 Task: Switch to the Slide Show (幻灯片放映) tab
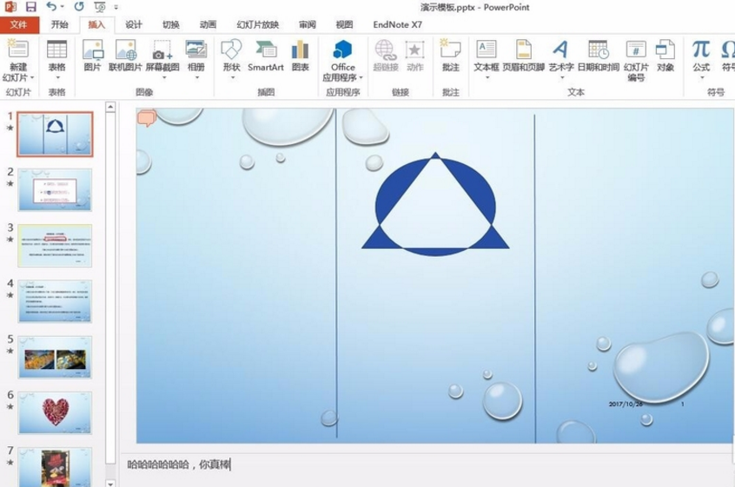point(258,25)
